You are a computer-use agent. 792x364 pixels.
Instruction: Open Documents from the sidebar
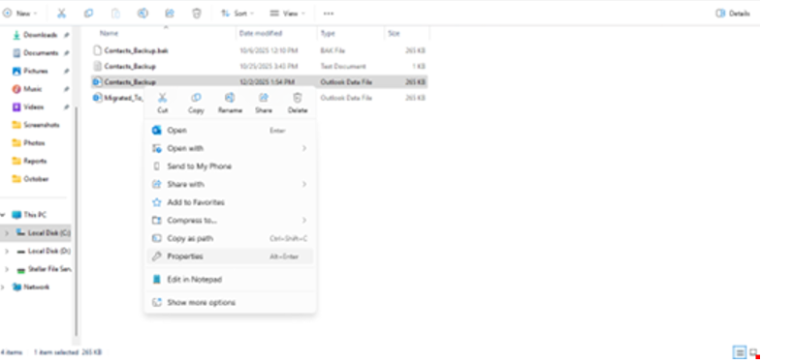pyautogui.click(x=41, y=53)
